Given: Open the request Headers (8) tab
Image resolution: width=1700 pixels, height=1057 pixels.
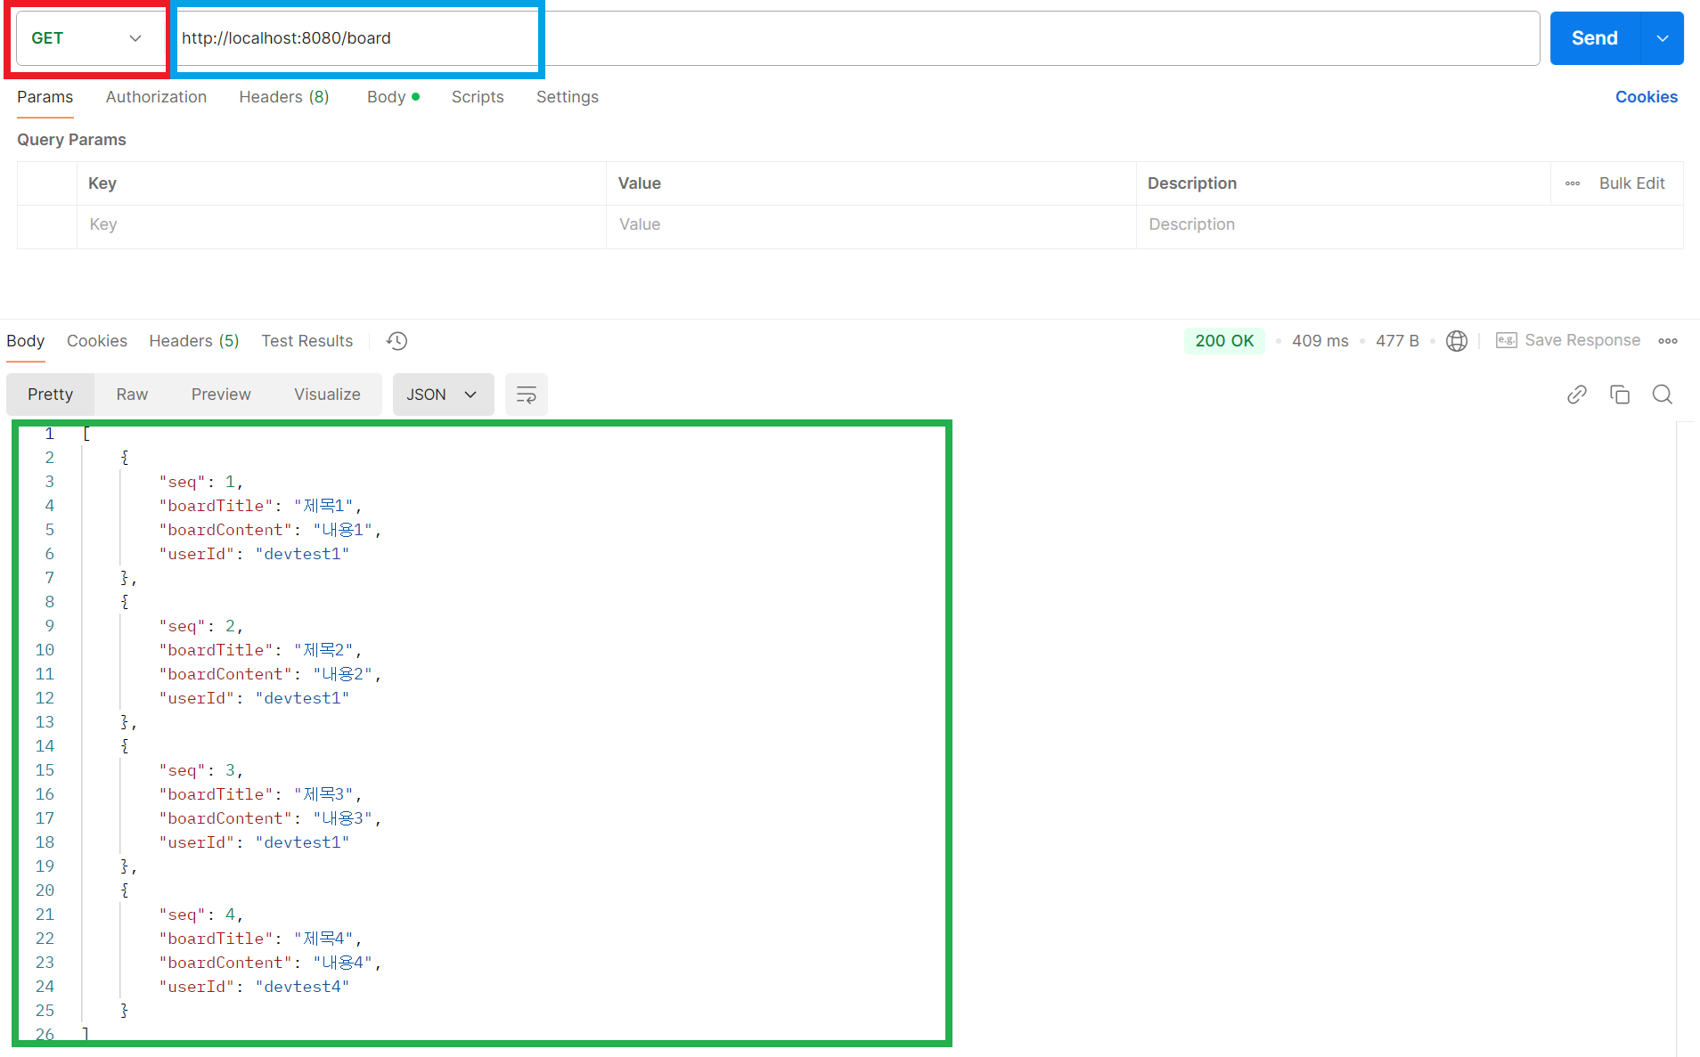Looking at the screenshot, I should [284, 97].
